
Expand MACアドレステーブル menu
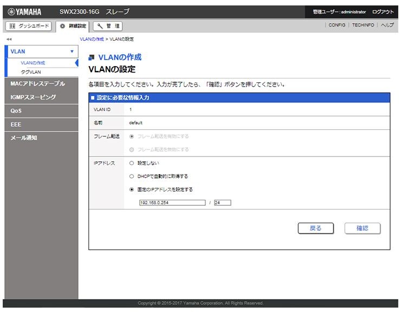click(x=37, y=84)
